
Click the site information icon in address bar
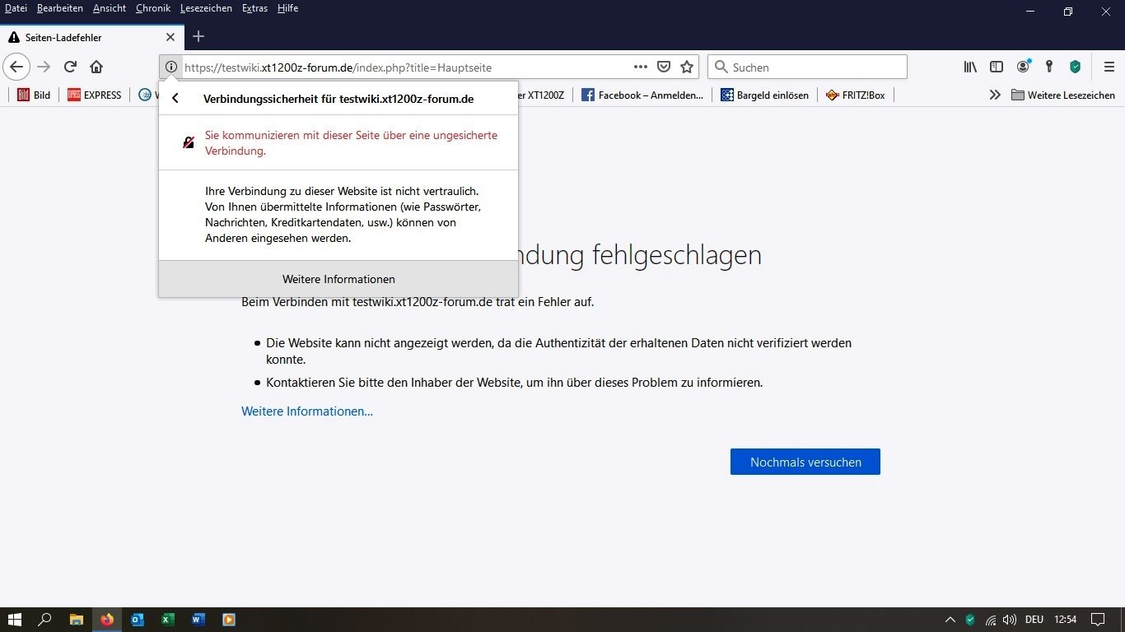coord(171,67)
